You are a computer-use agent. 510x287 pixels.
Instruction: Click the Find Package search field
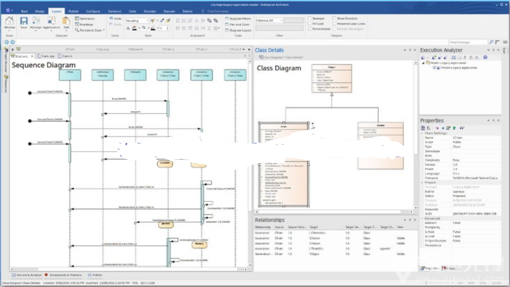(x=467, y=42)
